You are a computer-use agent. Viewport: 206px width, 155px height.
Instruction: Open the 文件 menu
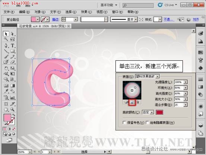(x=9, y=12)
